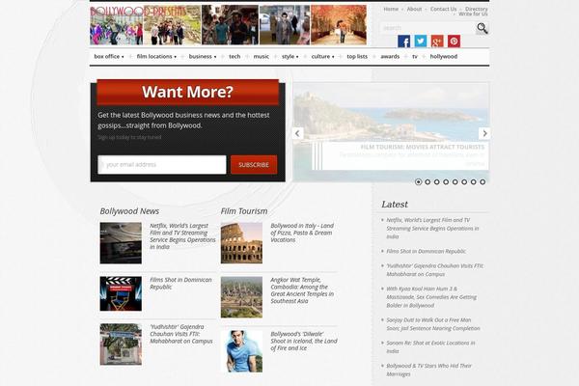
Task: Open Bollywood News Dominican Republic article title
Action: click(x=181, y=284)
